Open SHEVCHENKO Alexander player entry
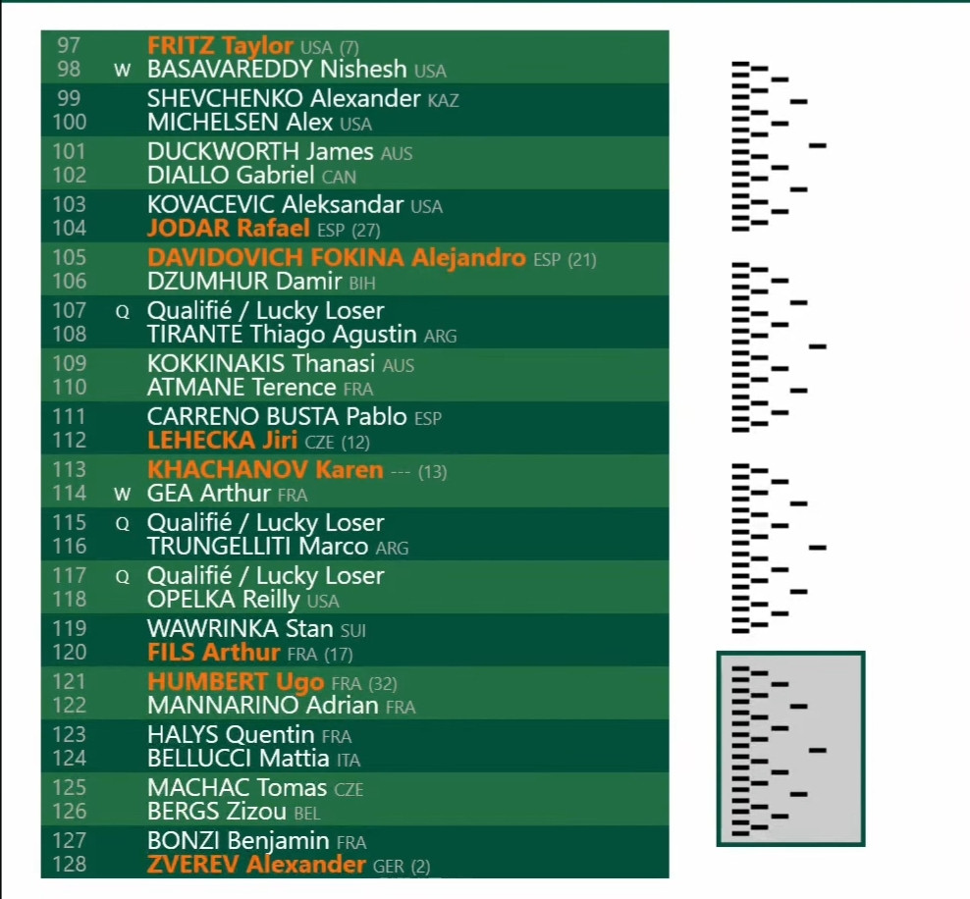 284,99
